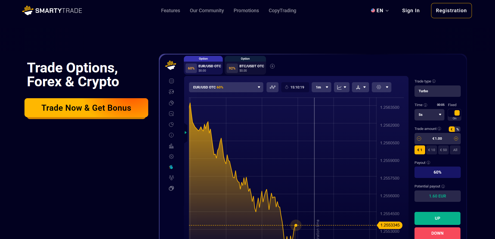
Task: Open the graduation cap education icon
Action: coord(171,167)
